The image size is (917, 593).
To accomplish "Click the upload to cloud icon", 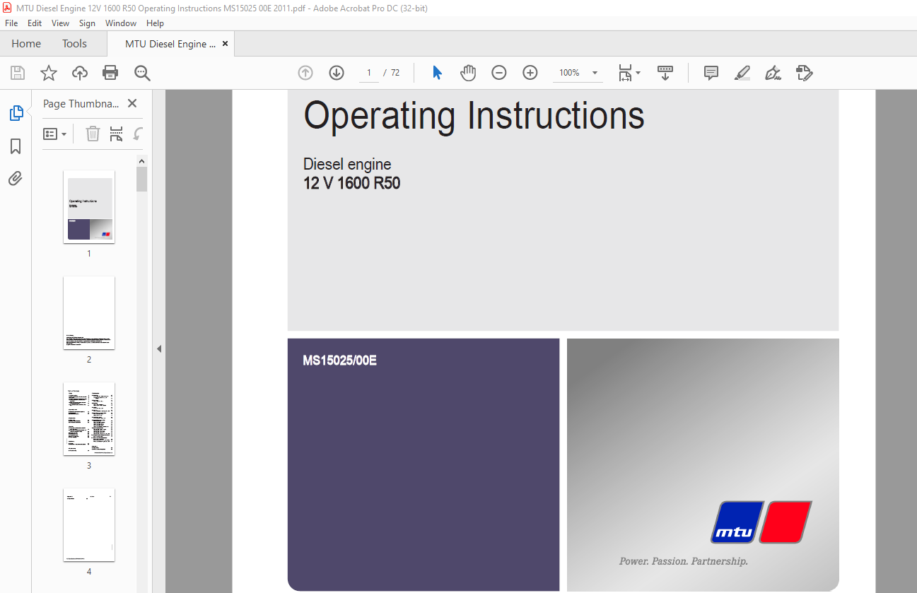I will pyautogui.click(x=80, y=73).
